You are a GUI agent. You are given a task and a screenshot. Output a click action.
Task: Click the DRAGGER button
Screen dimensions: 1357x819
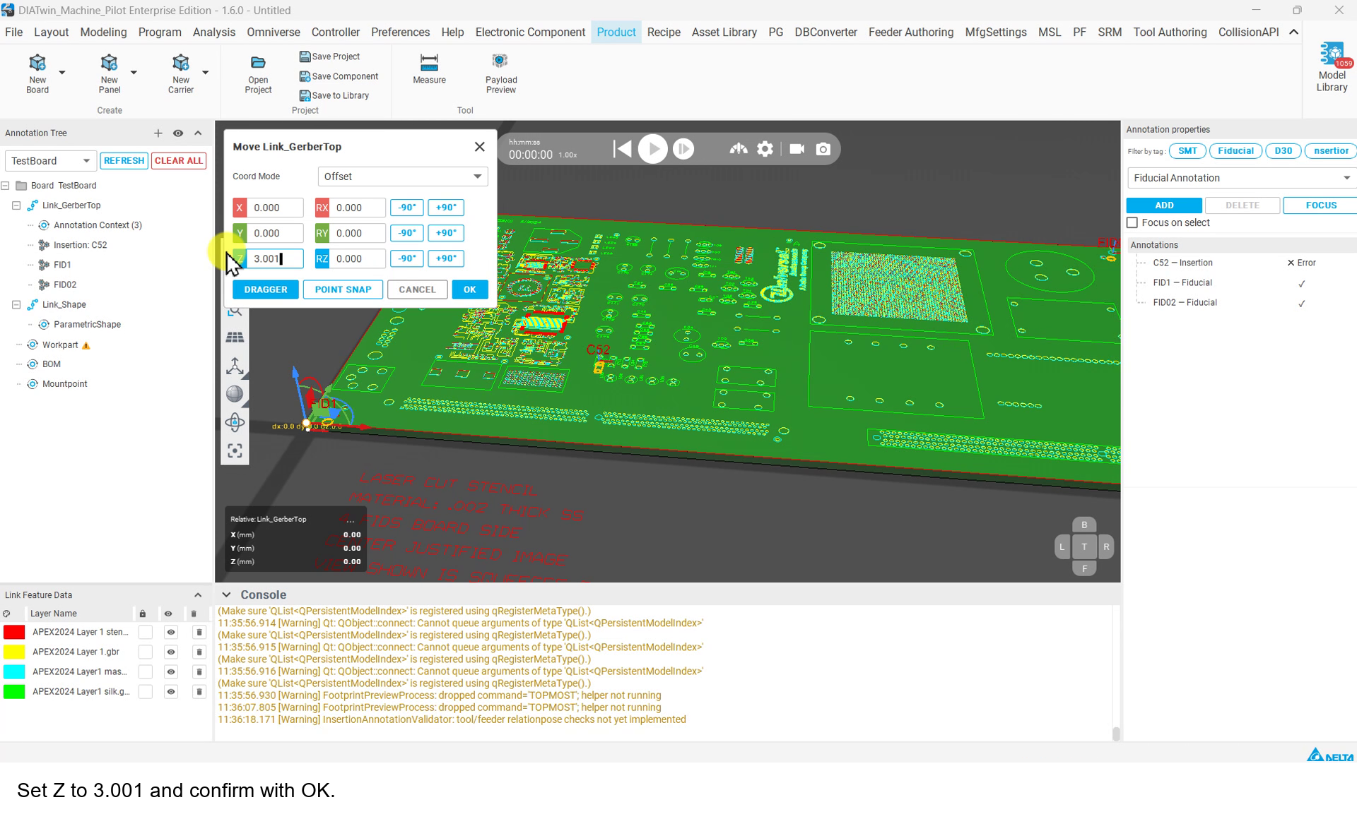[266, 289]
